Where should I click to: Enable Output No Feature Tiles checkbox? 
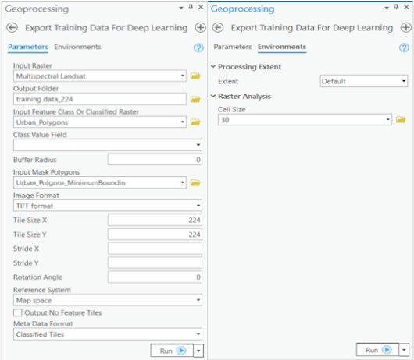pyautogui.click(x=18, y=312)
